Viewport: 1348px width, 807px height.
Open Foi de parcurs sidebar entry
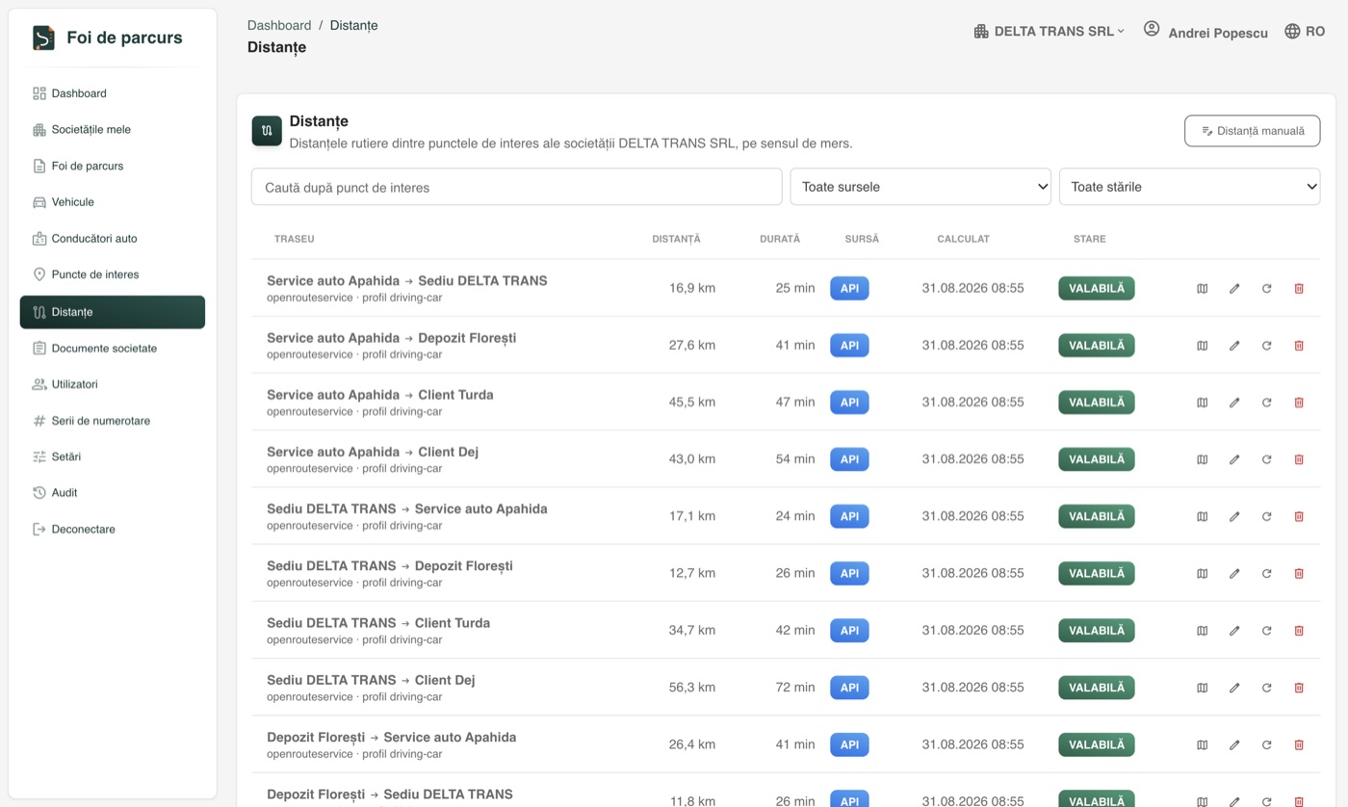click(x=113, y=167)
